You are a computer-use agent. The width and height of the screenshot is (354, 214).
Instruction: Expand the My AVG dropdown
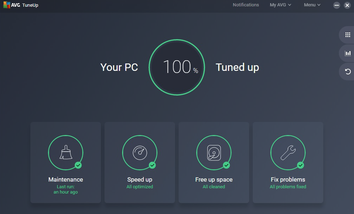tap(280, 5)
